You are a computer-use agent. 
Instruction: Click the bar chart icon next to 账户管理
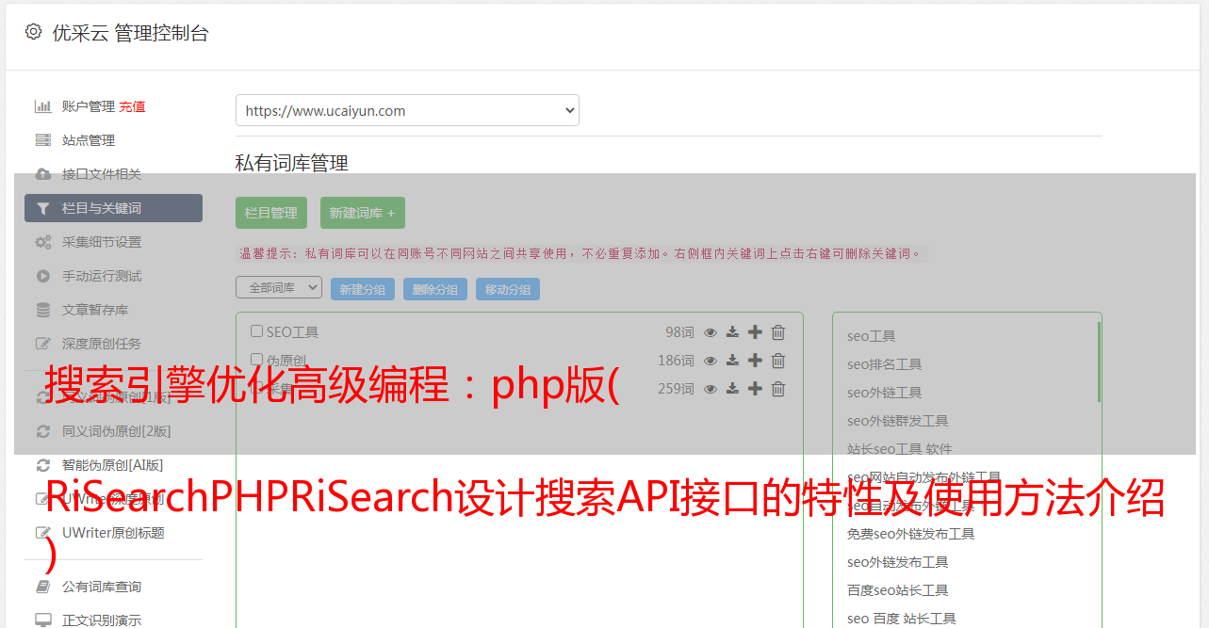43,106
